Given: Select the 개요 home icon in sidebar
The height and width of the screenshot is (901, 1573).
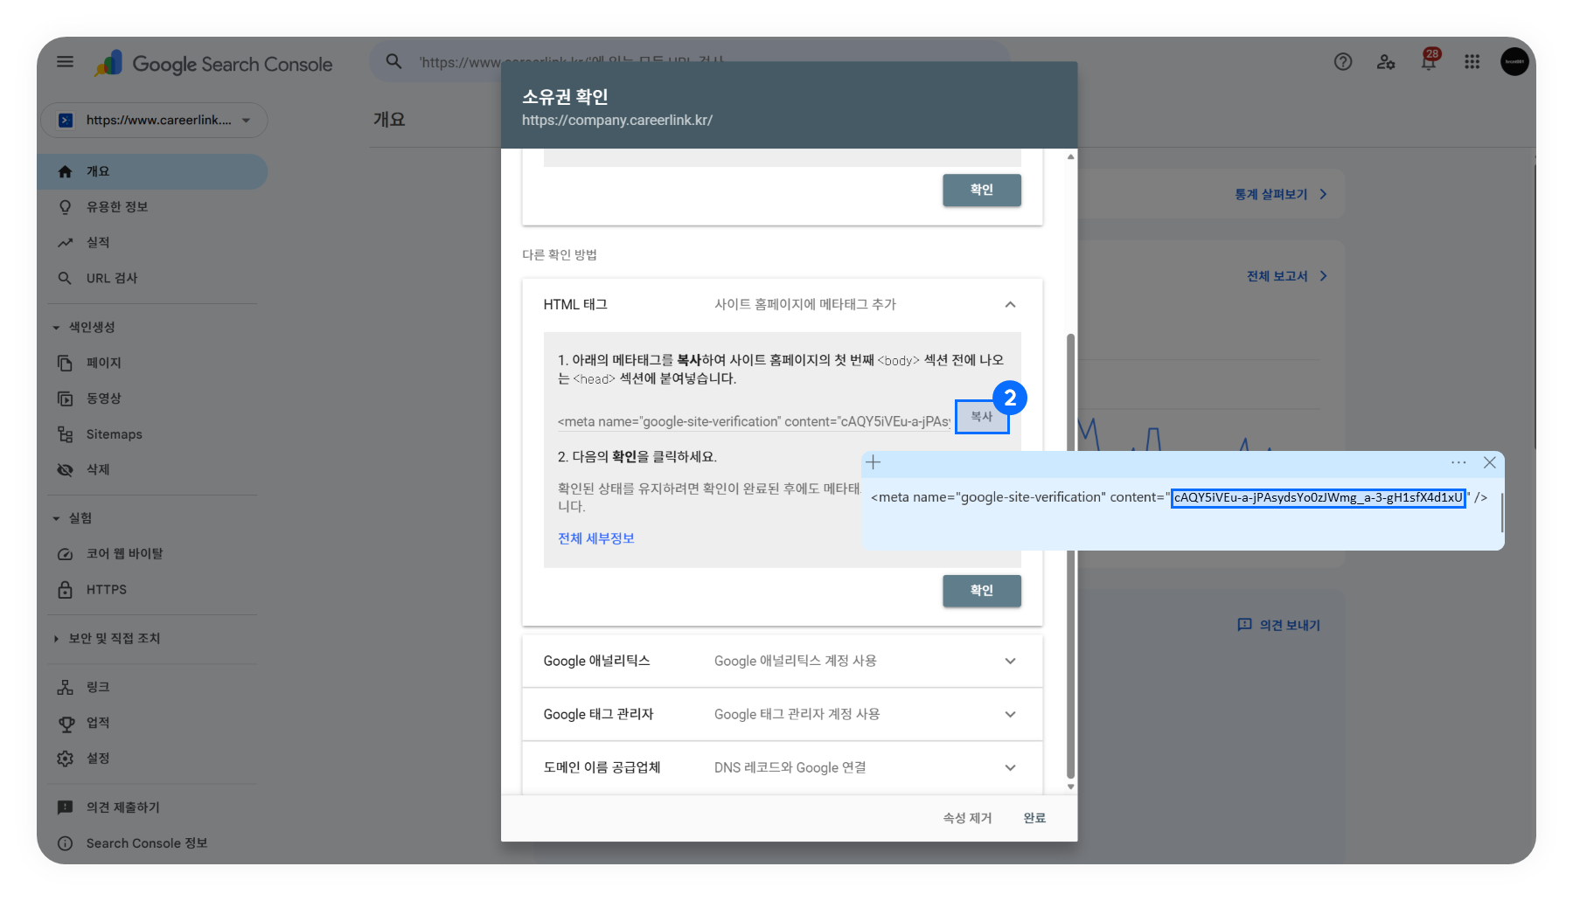Looking at the screenshot, I should (65, 172).
